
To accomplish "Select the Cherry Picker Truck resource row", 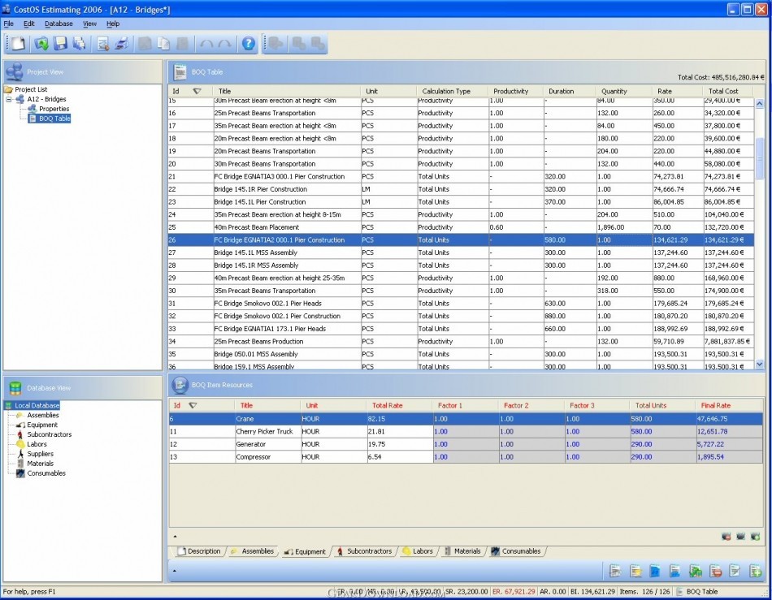I will tap(466, 431).
